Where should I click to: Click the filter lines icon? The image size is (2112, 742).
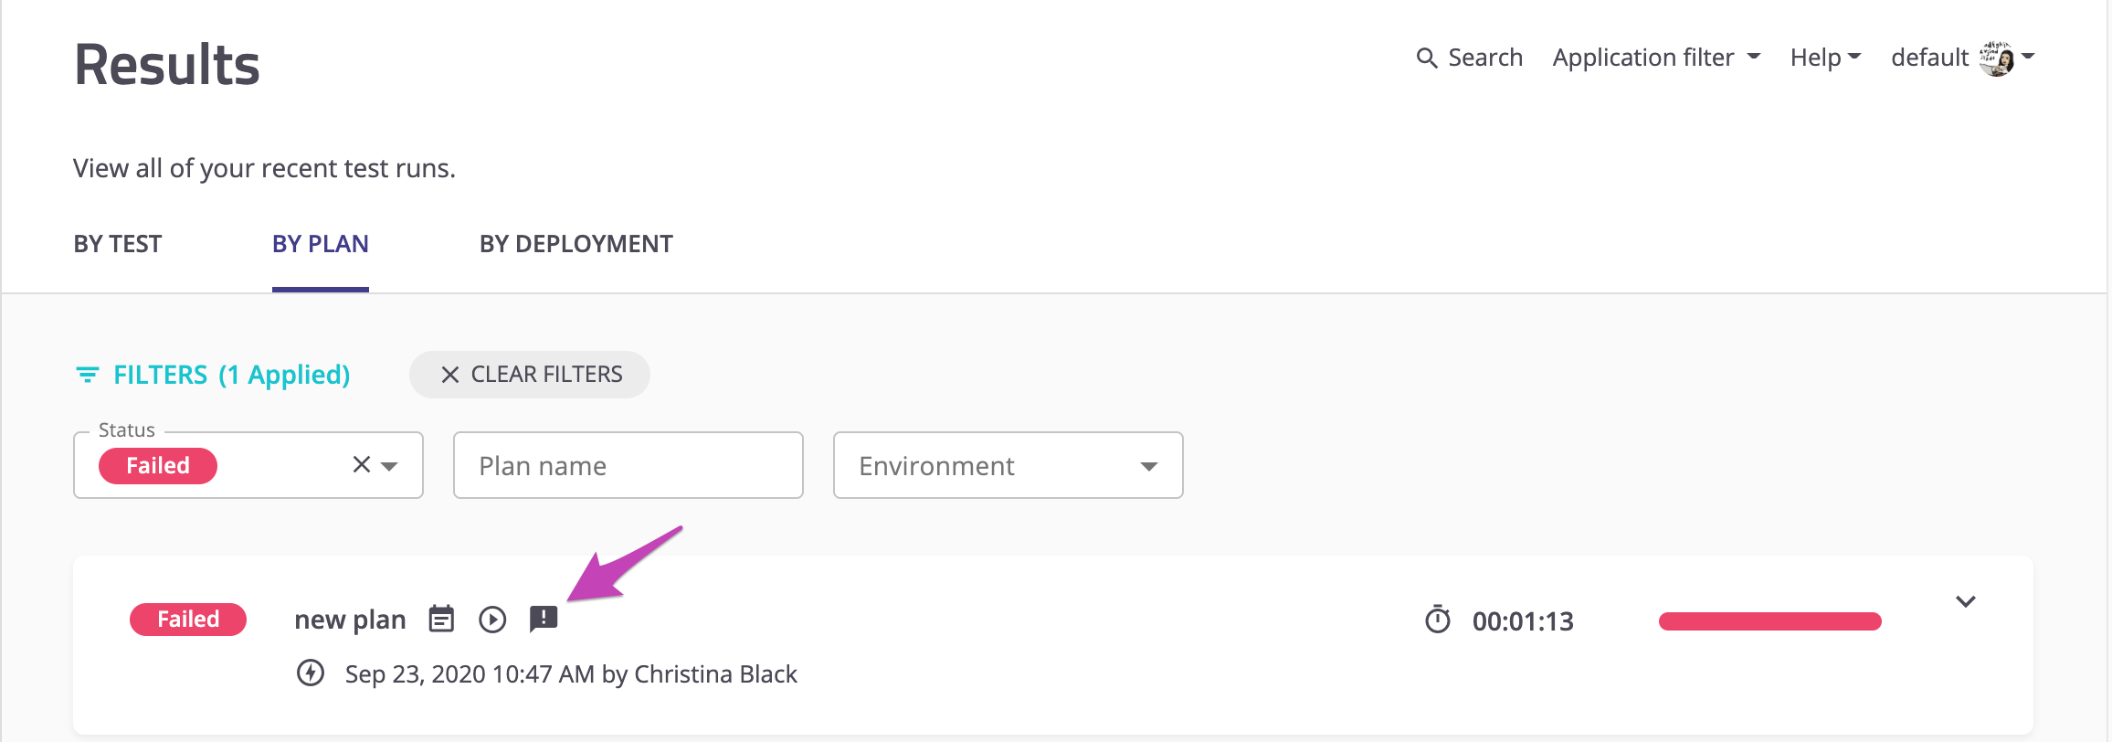tap(88, 375)
